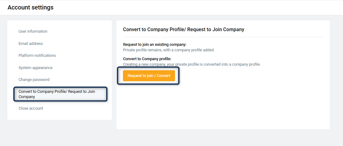Select Platform notifications in the sidebar
Image resolution: width=343 pixels, height=146 pixels.
[x=37, y=56]
